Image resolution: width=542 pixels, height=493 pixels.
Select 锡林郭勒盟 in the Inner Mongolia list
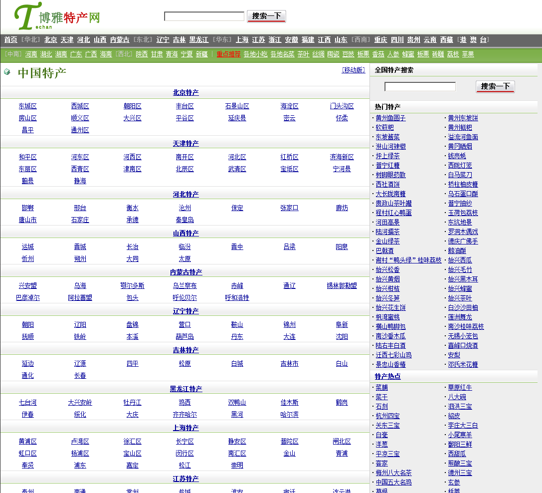(342, 286)
